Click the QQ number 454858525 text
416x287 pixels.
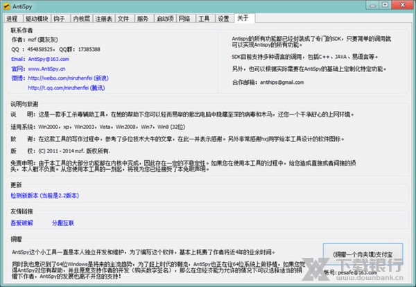[x=40, y=50]
